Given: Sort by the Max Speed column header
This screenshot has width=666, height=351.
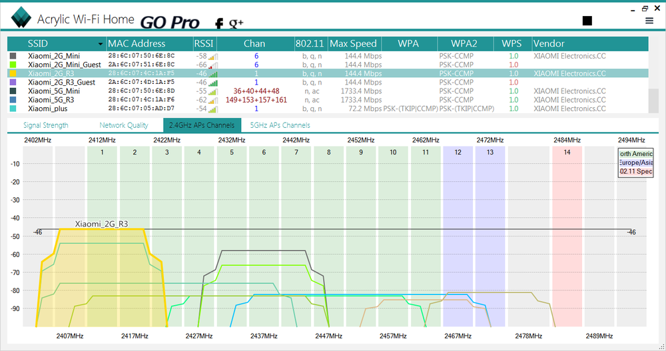Looking at the screenshot, I should tap(354, 44).
